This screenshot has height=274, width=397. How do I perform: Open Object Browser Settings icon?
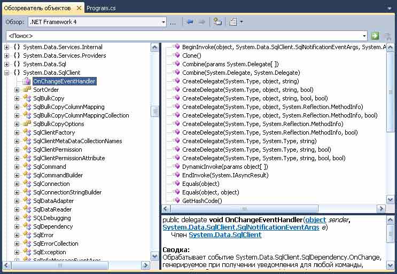tap(233, 22)
